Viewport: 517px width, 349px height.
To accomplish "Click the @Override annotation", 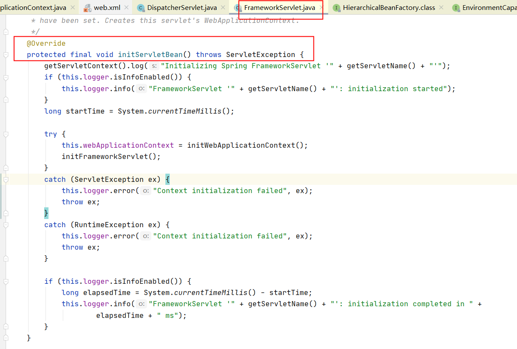I will tap(46, 44).
